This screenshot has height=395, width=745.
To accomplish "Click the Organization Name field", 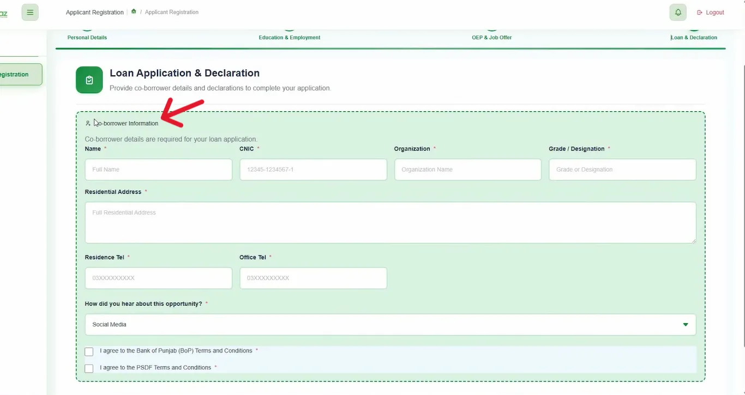I will tap(468, 169).
